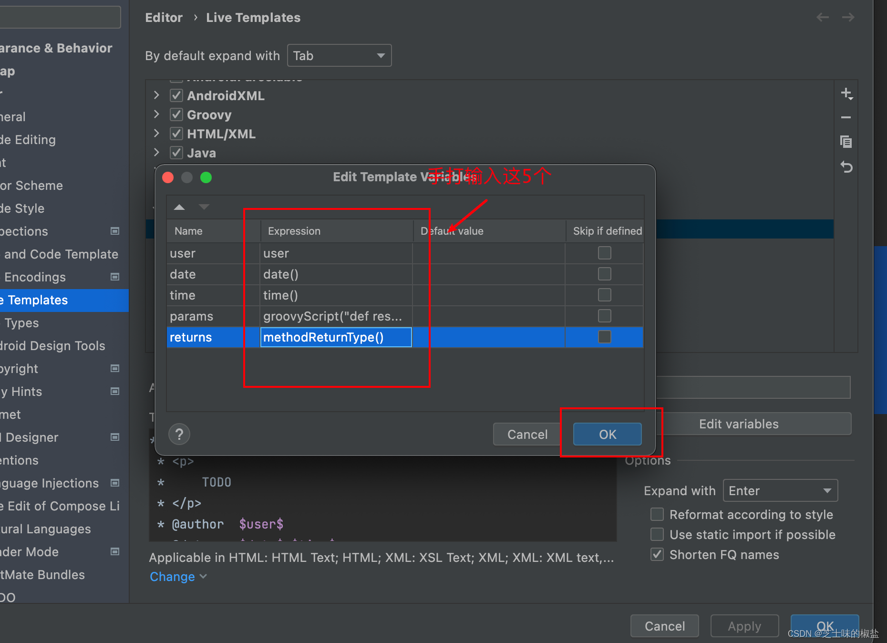This screenshot has width=887, height=643.
Task: Click the Apply button in Settings
Action: point(744,626)
